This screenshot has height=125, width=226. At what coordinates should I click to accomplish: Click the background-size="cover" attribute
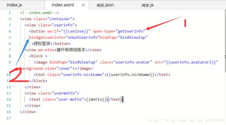(x=46, y=69)
